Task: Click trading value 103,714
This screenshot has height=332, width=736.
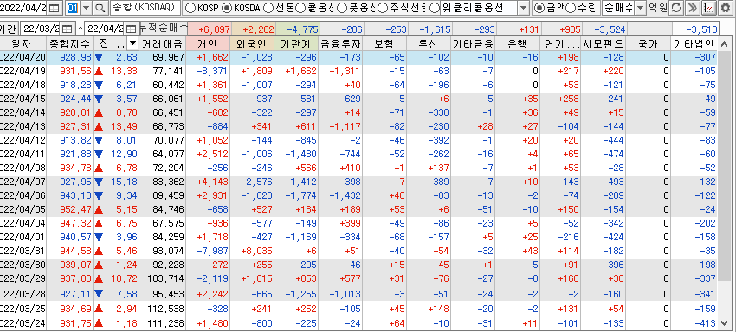Action: (166, 279)
